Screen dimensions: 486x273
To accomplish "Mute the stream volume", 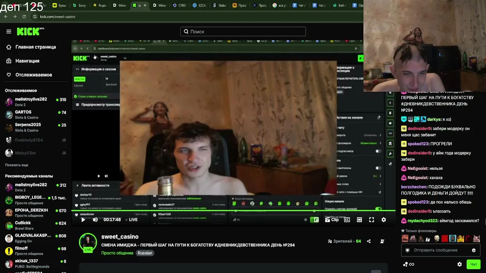I will [x=95, y=220].
